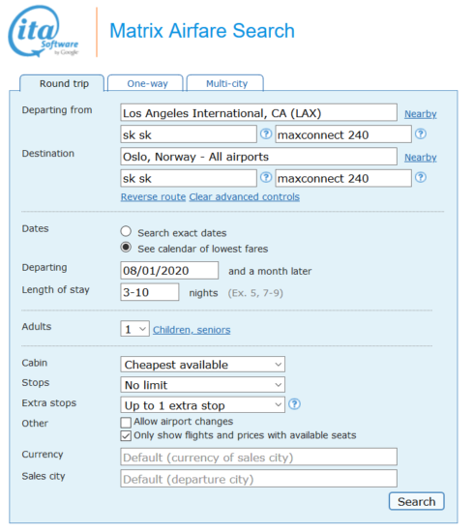Image resolution: width=473 pixels, height=532 pixels.
Task: Click the Reverse route link
Action: pos(154,196)
